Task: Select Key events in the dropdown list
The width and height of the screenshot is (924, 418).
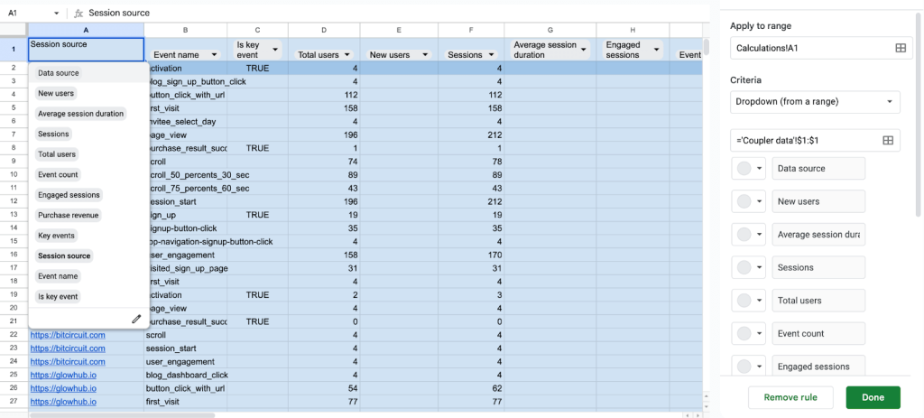Action: click(x=56, y=236)
